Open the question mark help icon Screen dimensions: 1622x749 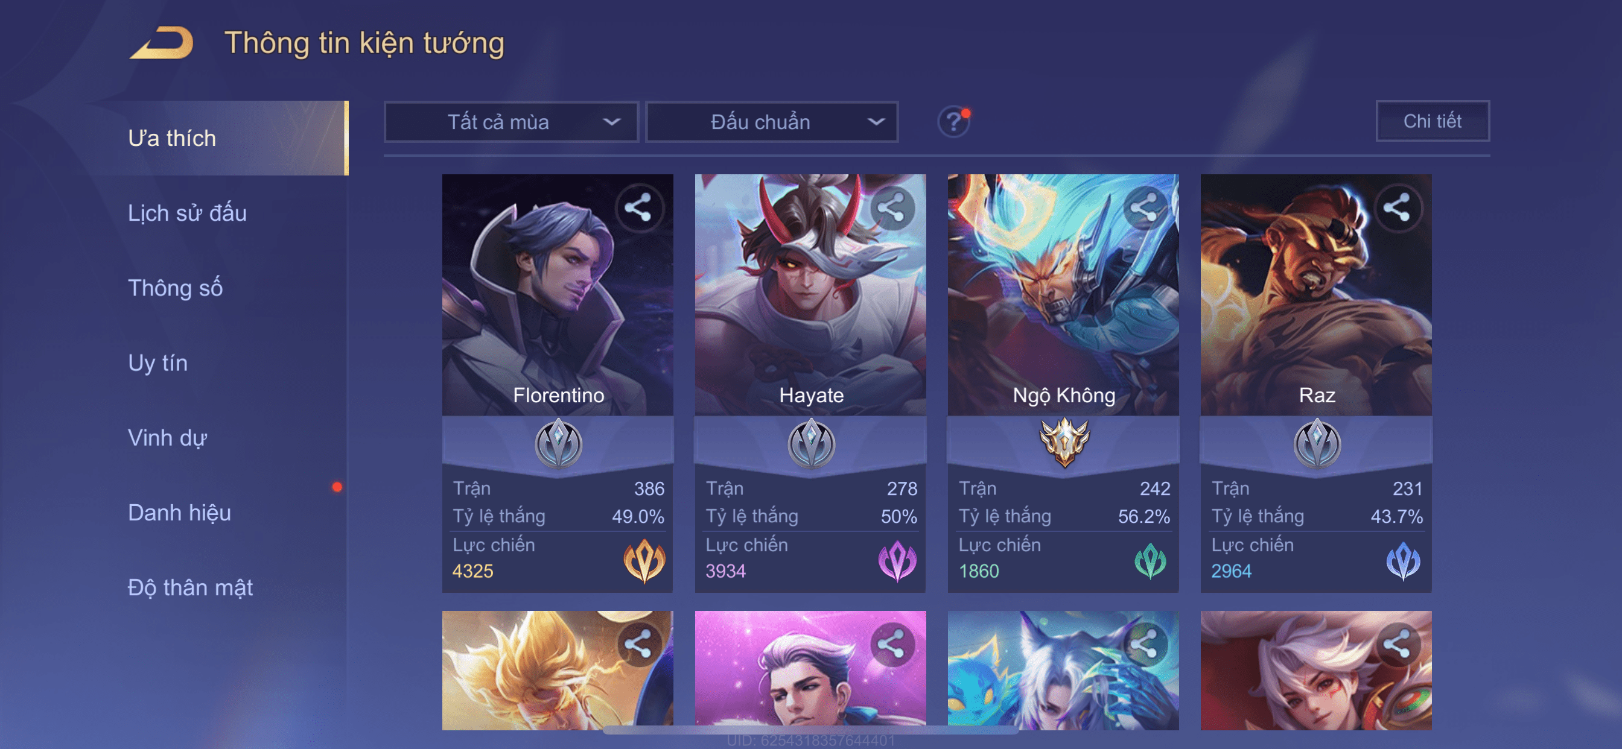point(953,121)
